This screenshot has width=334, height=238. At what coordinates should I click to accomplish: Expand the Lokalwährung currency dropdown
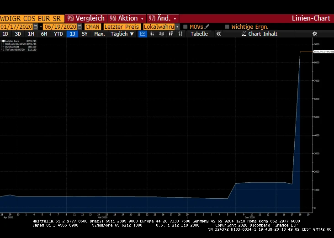click(177, 26)
